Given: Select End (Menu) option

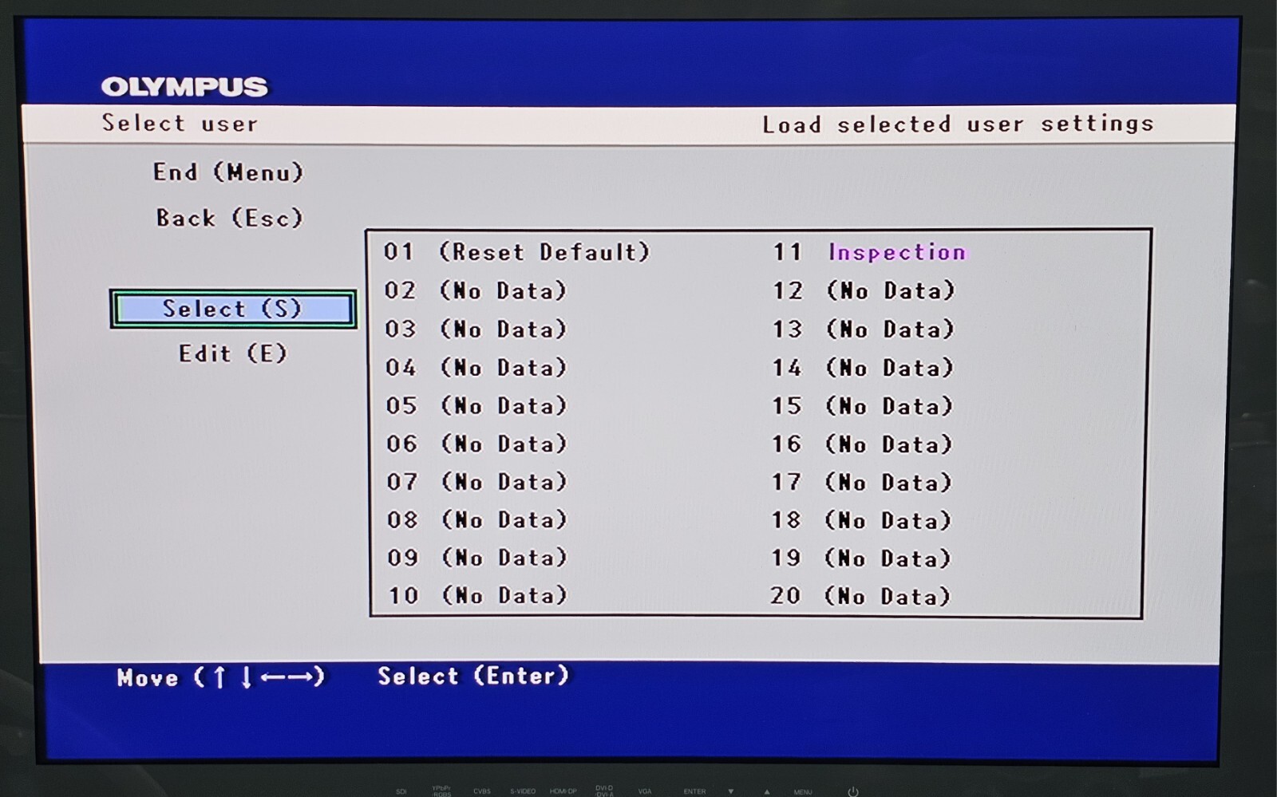Looking at the screenshot, I should coord(228,172).
